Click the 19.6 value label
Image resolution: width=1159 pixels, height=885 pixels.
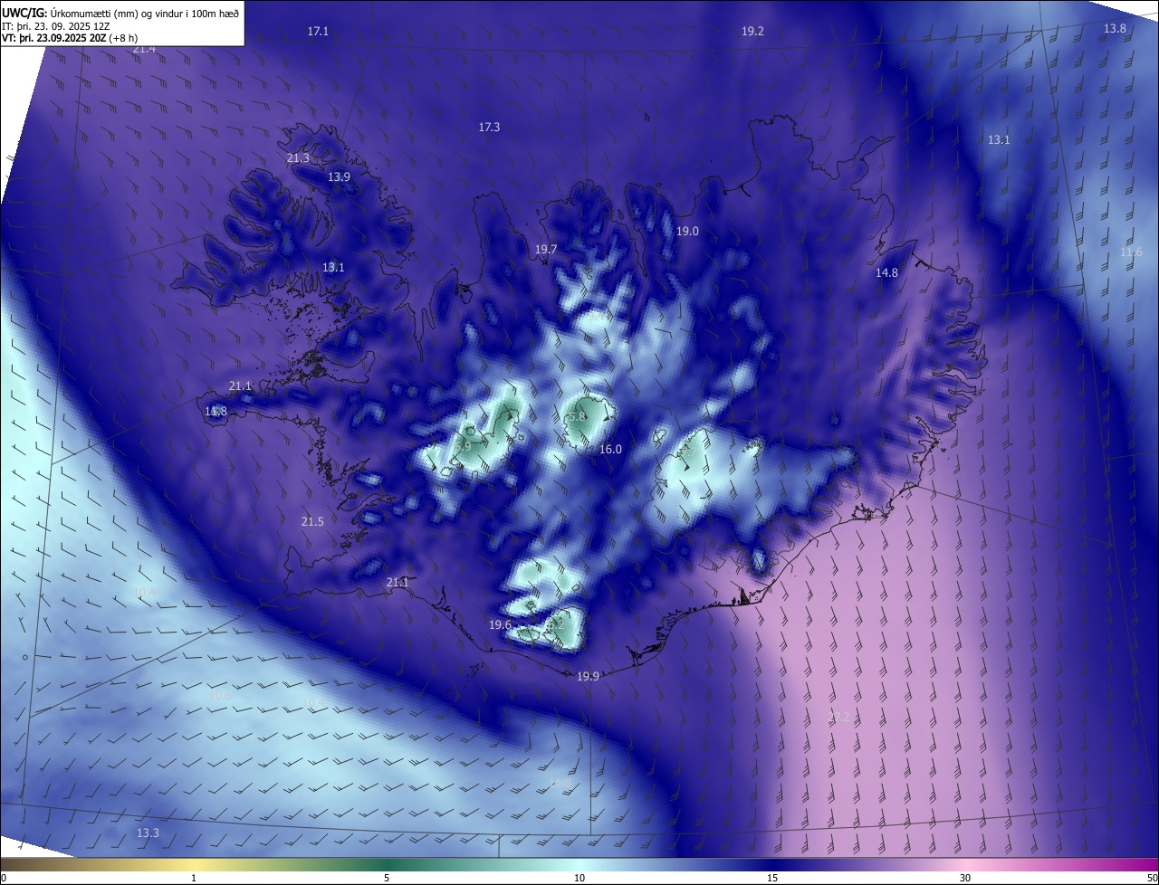[x=500, y=624]
